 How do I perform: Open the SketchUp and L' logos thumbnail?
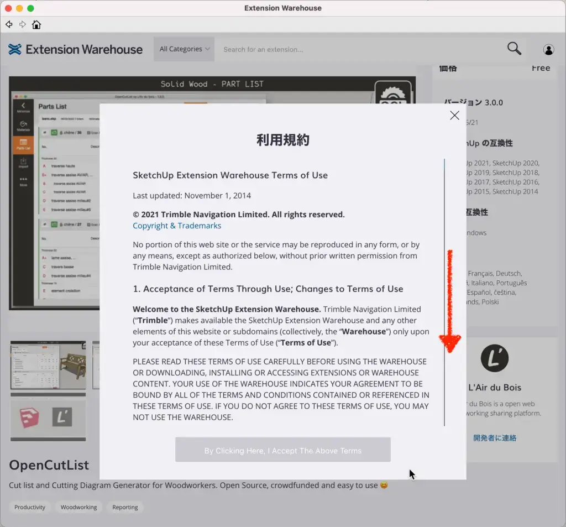[x=49, y=417]
